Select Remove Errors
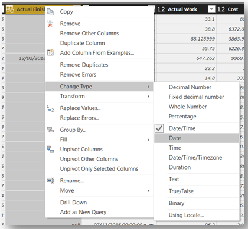The width and height of the screenshot is (248, 229). click(x=99, y=75)
